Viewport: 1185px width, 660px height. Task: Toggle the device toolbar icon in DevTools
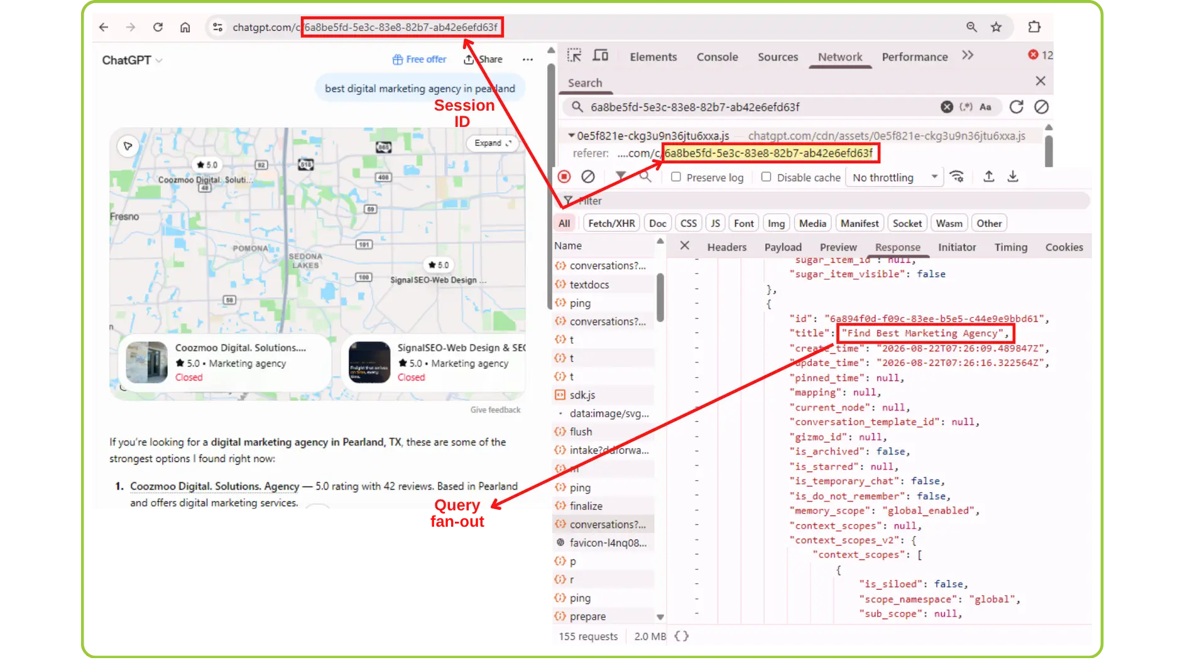601,55
